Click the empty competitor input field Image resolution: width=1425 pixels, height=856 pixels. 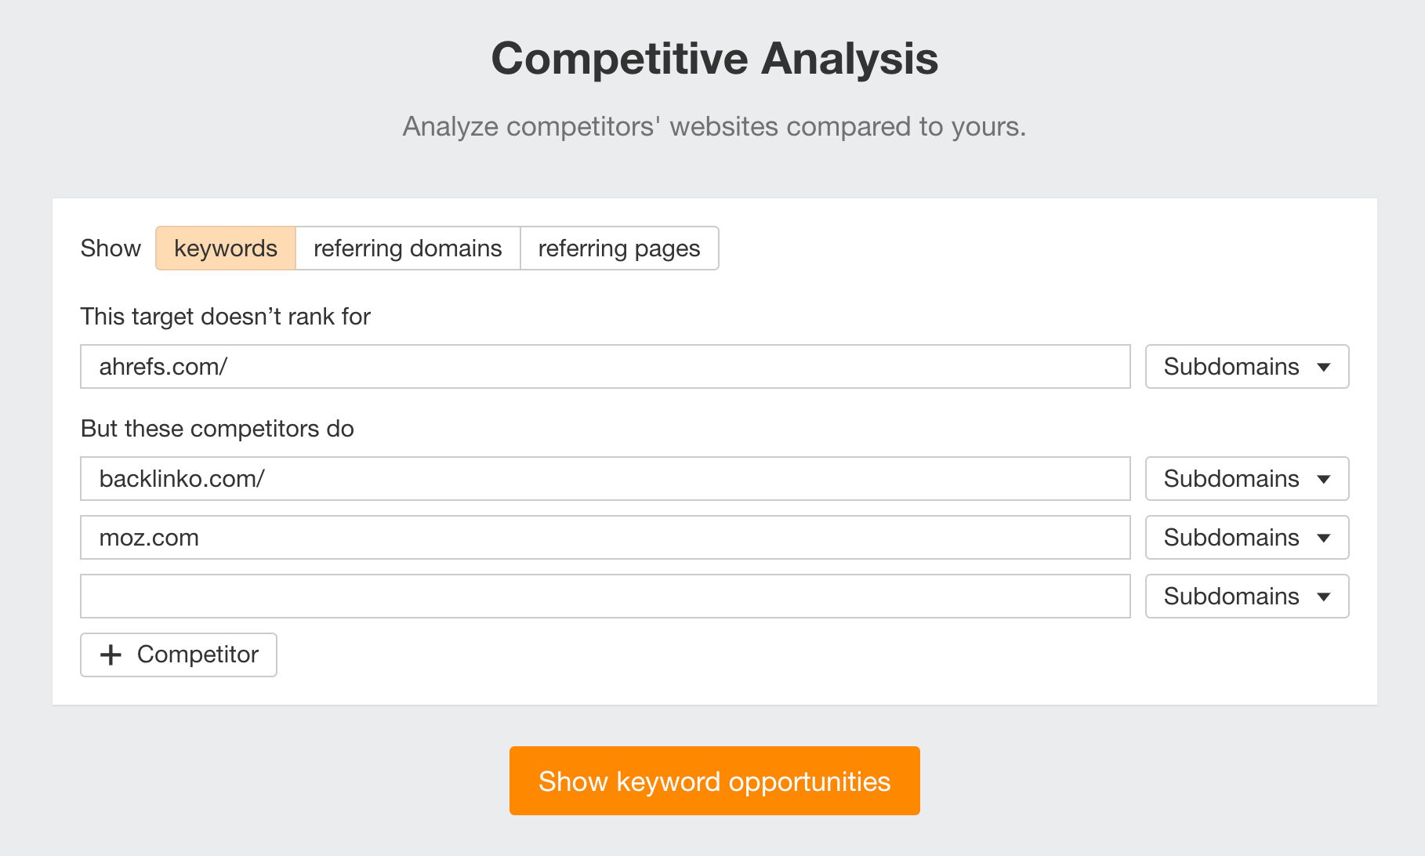(x=604, y=596)
